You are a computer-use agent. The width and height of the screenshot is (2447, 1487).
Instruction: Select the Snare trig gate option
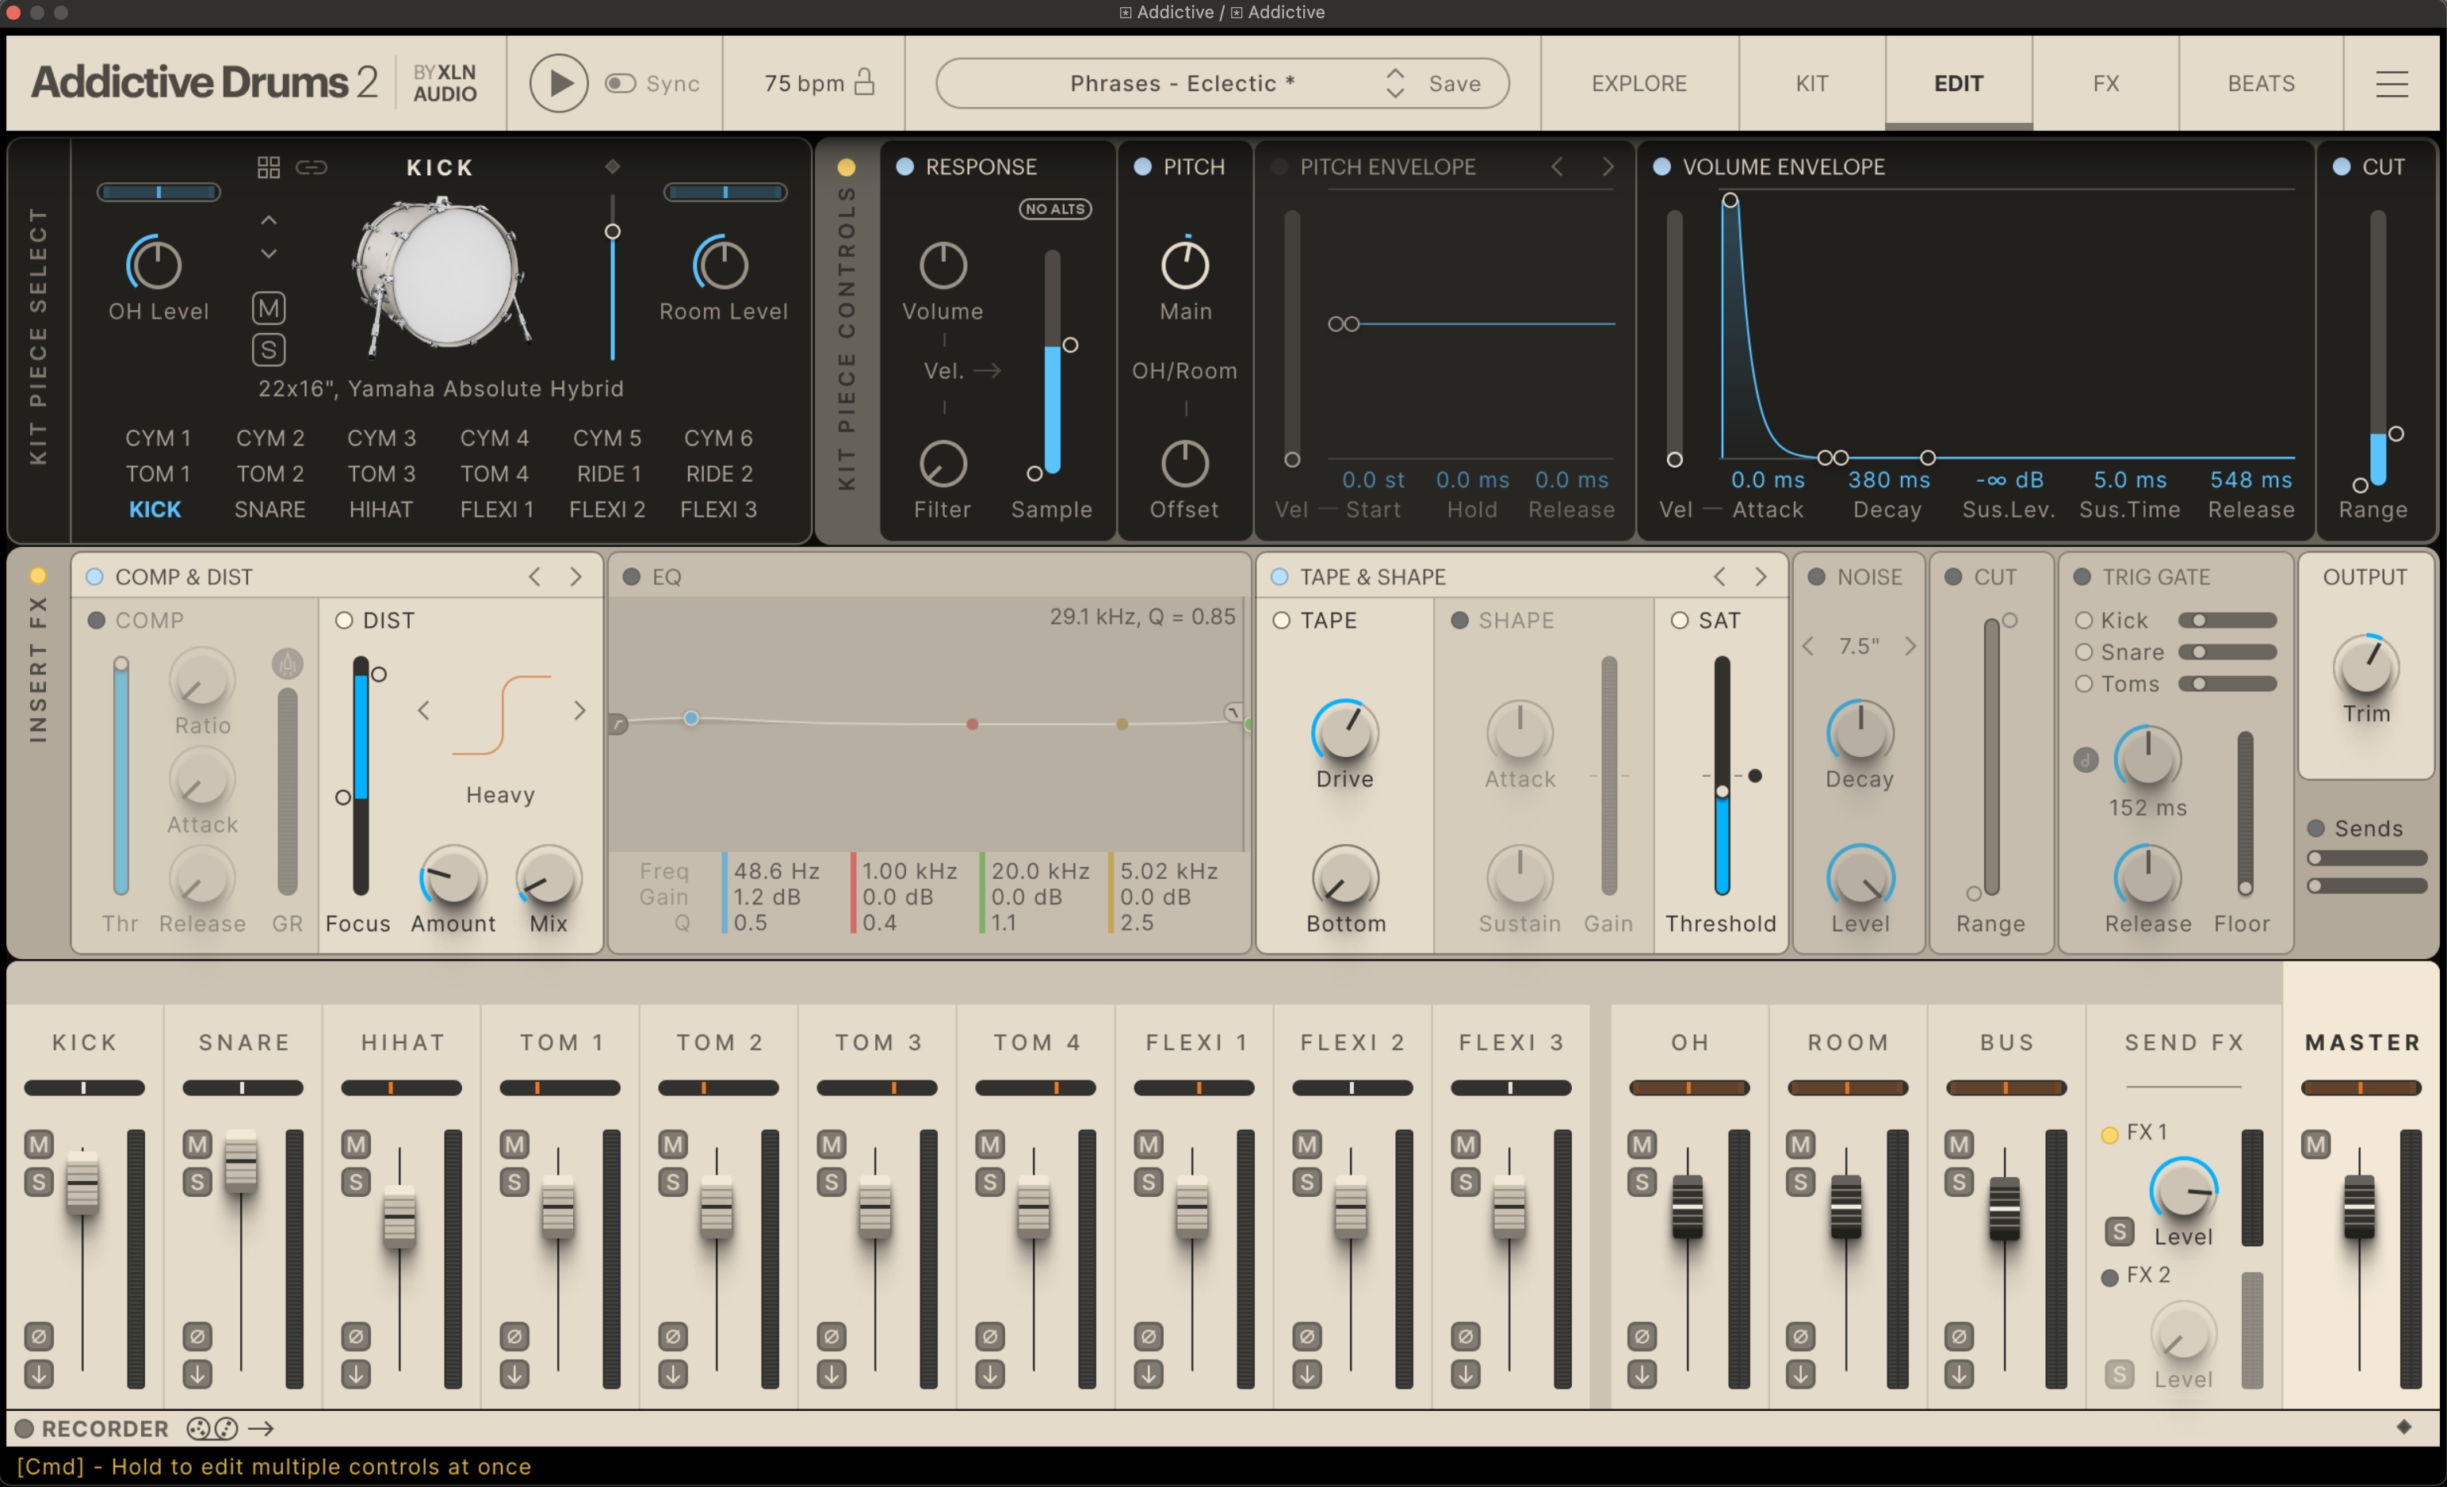pyautogui.click(x=2085, y=652)
